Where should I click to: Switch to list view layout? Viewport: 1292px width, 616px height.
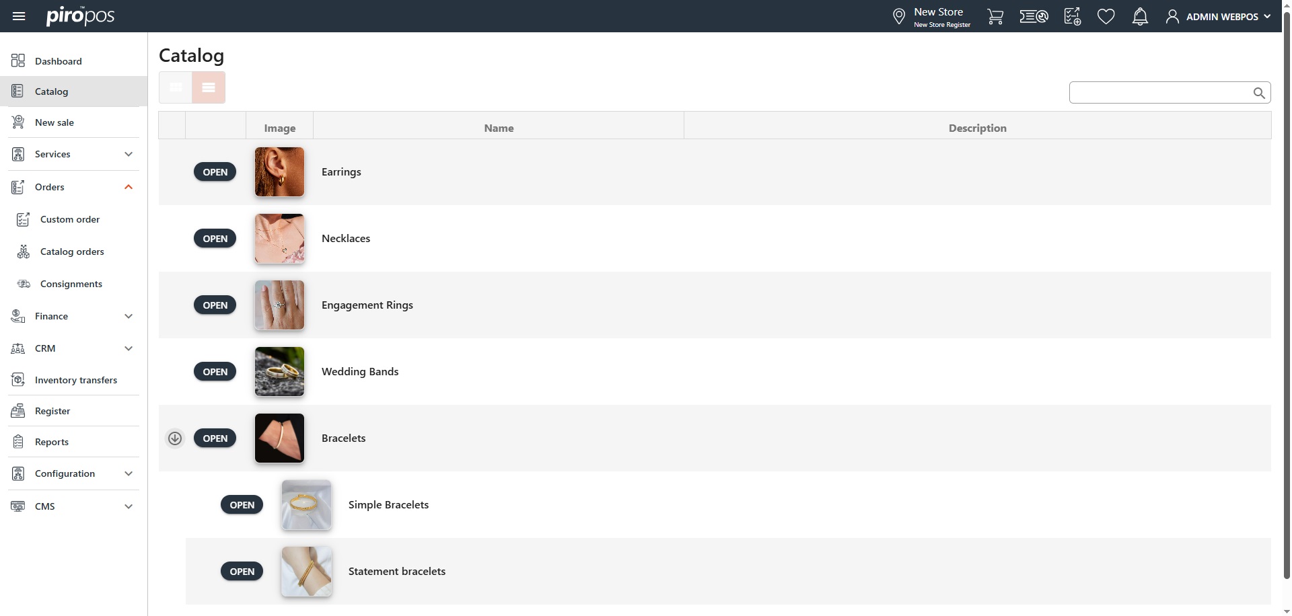pyautogui.click(x=209, y=87)
